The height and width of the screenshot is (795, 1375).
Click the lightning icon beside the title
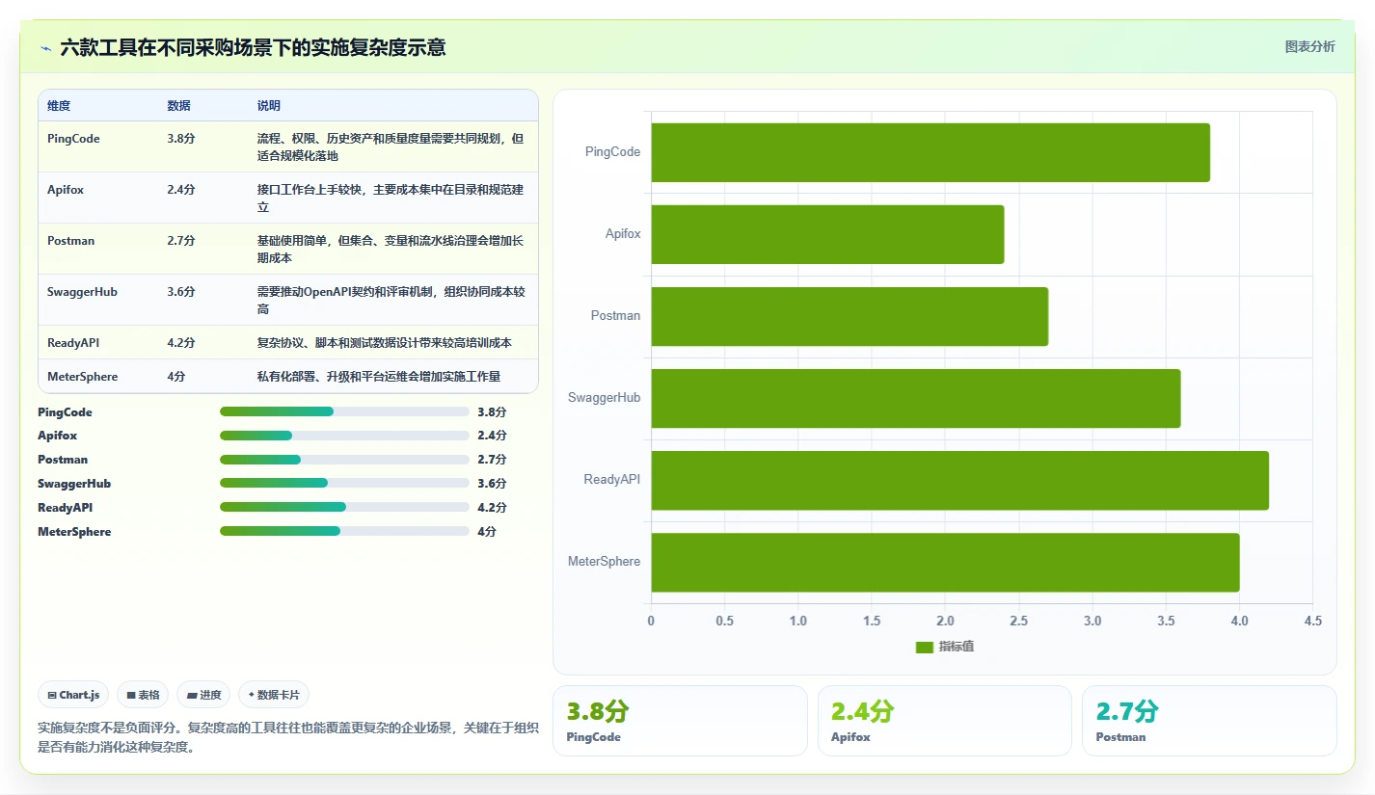[46, 48]
